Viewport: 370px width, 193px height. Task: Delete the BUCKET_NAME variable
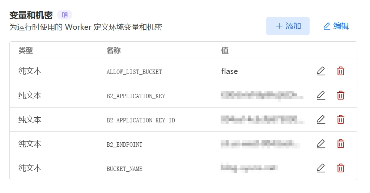340,168
